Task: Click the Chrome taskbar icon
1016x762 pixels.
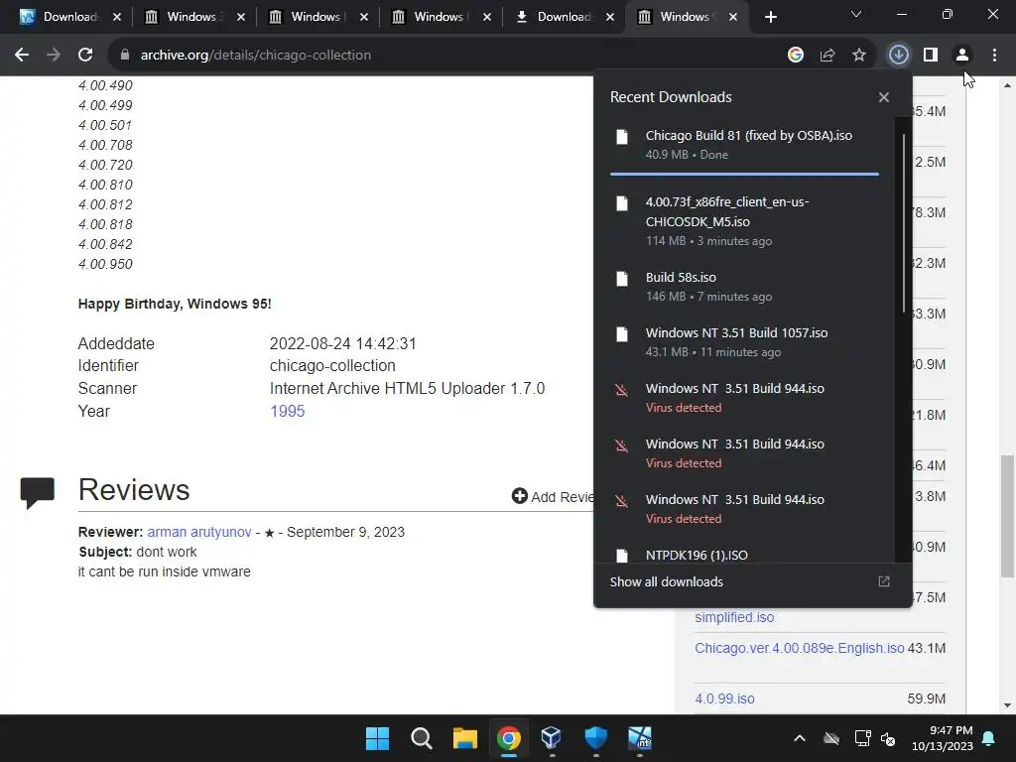Action: [509, 738]
